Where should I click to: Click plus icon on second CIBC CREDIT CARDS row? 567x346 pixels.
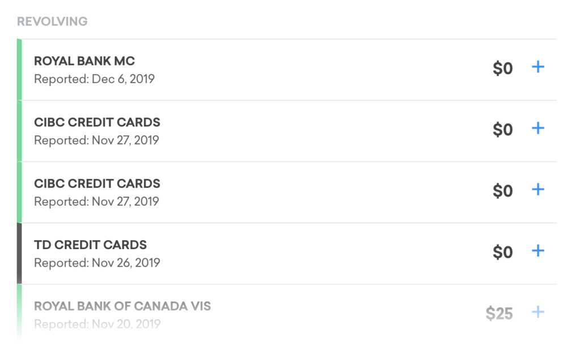coord(538,190)
